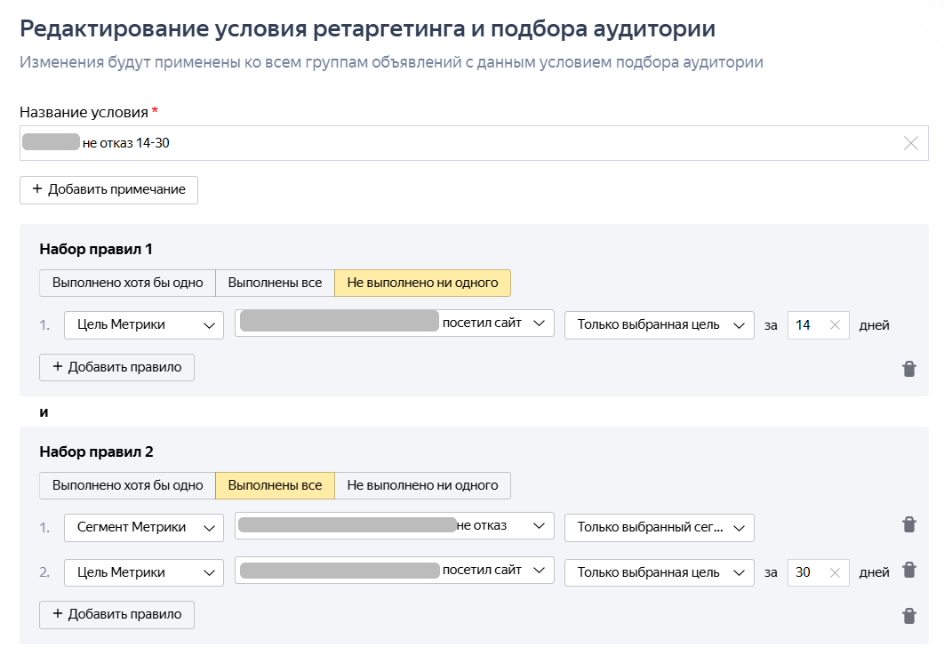Open 'Цель Метрики' type dropdown in rule set 1
Screen dimensions: 944x663
click(x=143, y=325)
